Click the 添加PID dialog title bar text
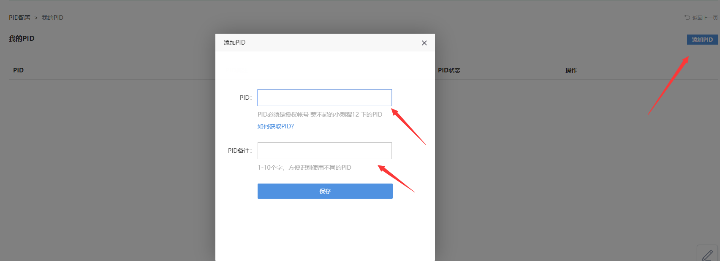This screenshot has width=720, height=261. click(234, 43)
